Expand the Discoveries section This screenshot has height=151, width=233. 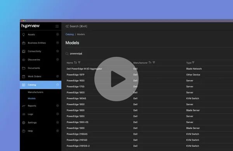point(57,60)
